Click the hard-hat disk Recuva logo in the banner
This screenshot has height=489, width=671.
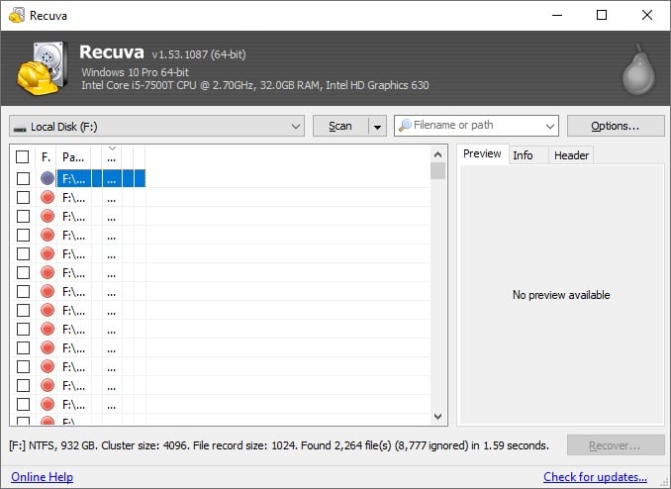[43, 68]
